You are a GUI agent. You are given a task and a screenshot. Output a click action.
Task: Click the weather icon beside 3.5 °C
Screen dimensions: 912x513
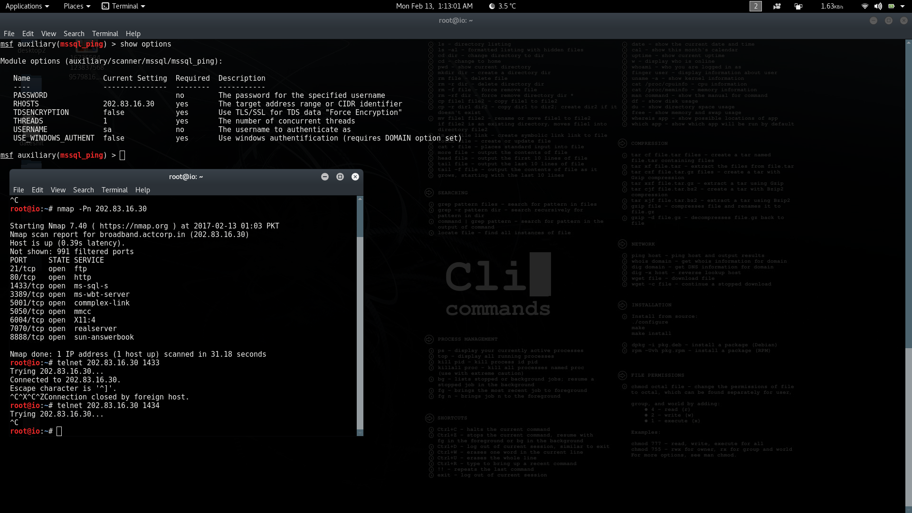point(492,6)
